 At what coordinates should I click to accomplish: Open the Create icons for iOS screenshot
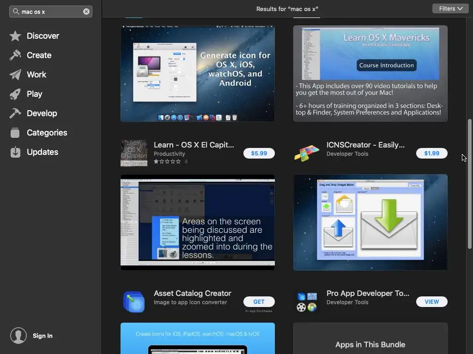click(x=198, y=338)
